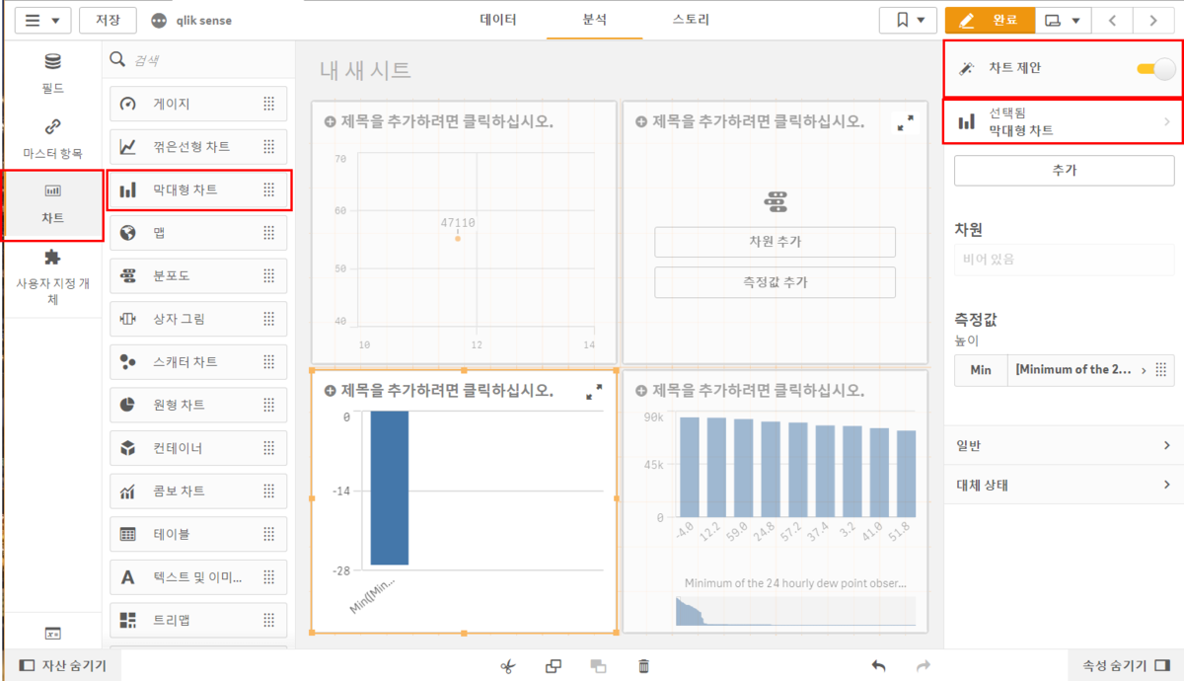The height and width of the screenshot is (681, 1184).
Task: Click the undo arrow icon
Action: pos(878,666)
